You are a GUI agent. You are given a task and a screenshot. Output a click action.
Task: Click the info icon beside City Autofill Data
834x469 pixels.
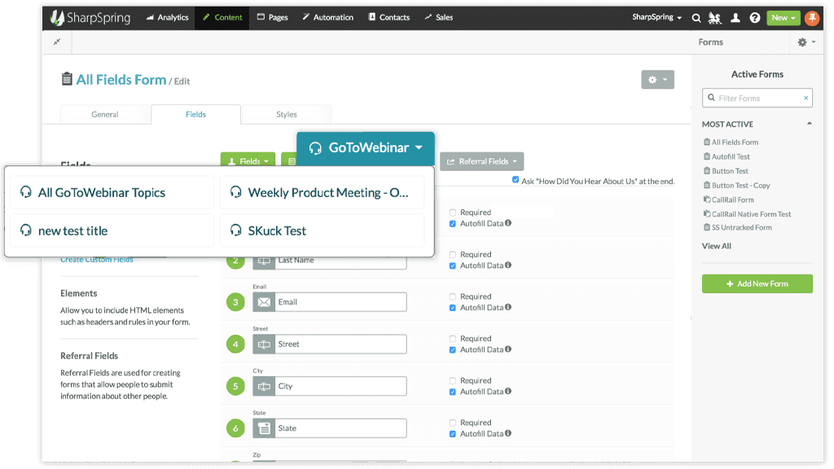[x=508, y=391]
